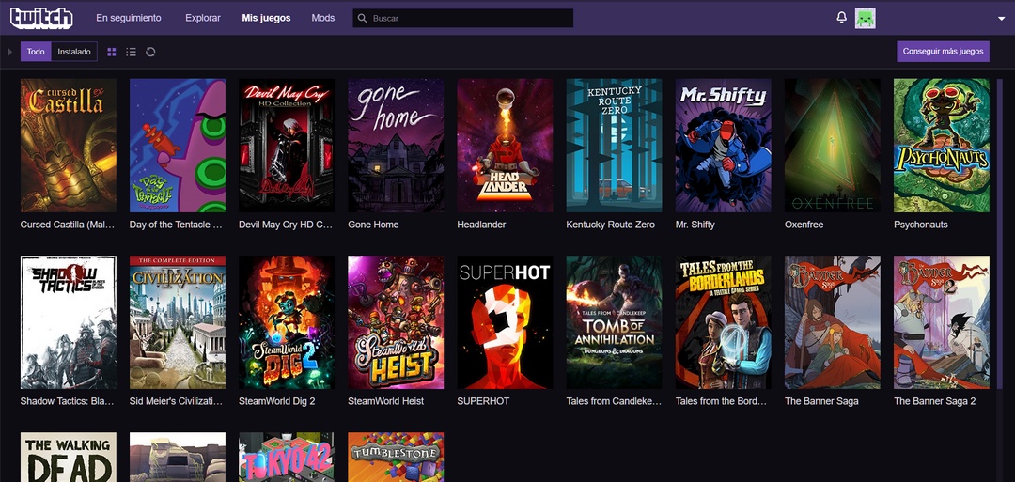Click the 'SUPERHOT' title text
1015x482 pixels.
coord(483,401)
